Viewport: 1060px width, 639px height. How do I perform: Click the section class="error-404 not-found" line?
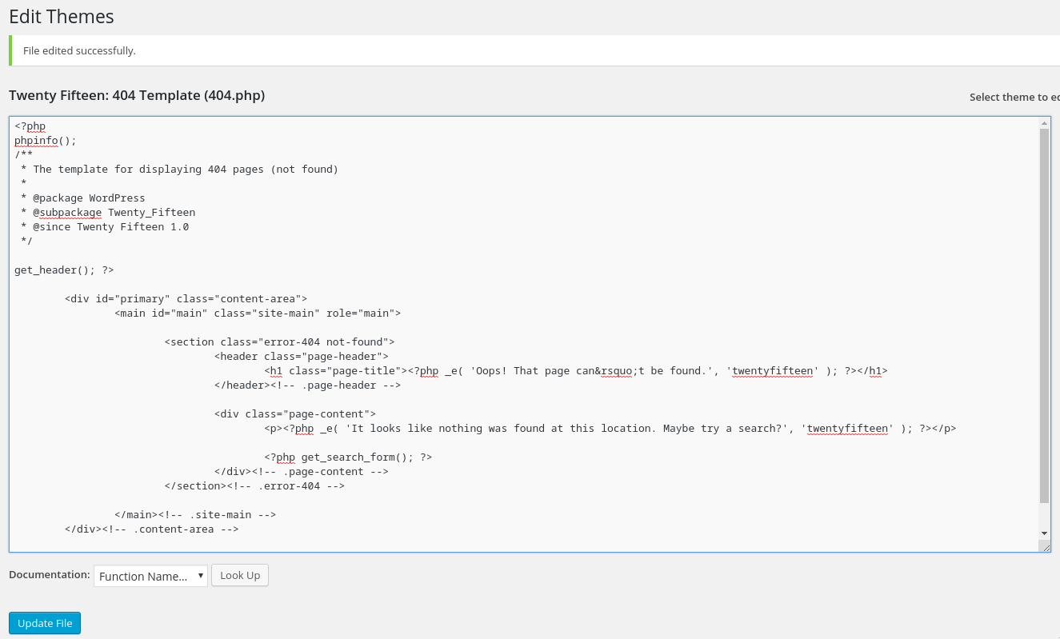[x=279, y=342]
